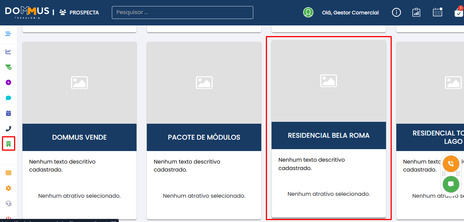Open the hamburger menu in sidebar
The image size is (464, 222).
coord(8,34)
